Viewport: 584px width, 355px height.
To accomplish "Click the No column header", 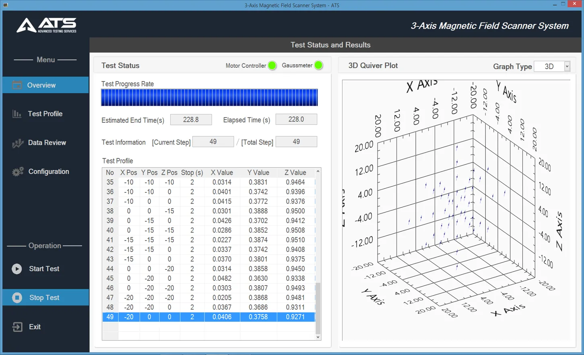I will [110, 173].
